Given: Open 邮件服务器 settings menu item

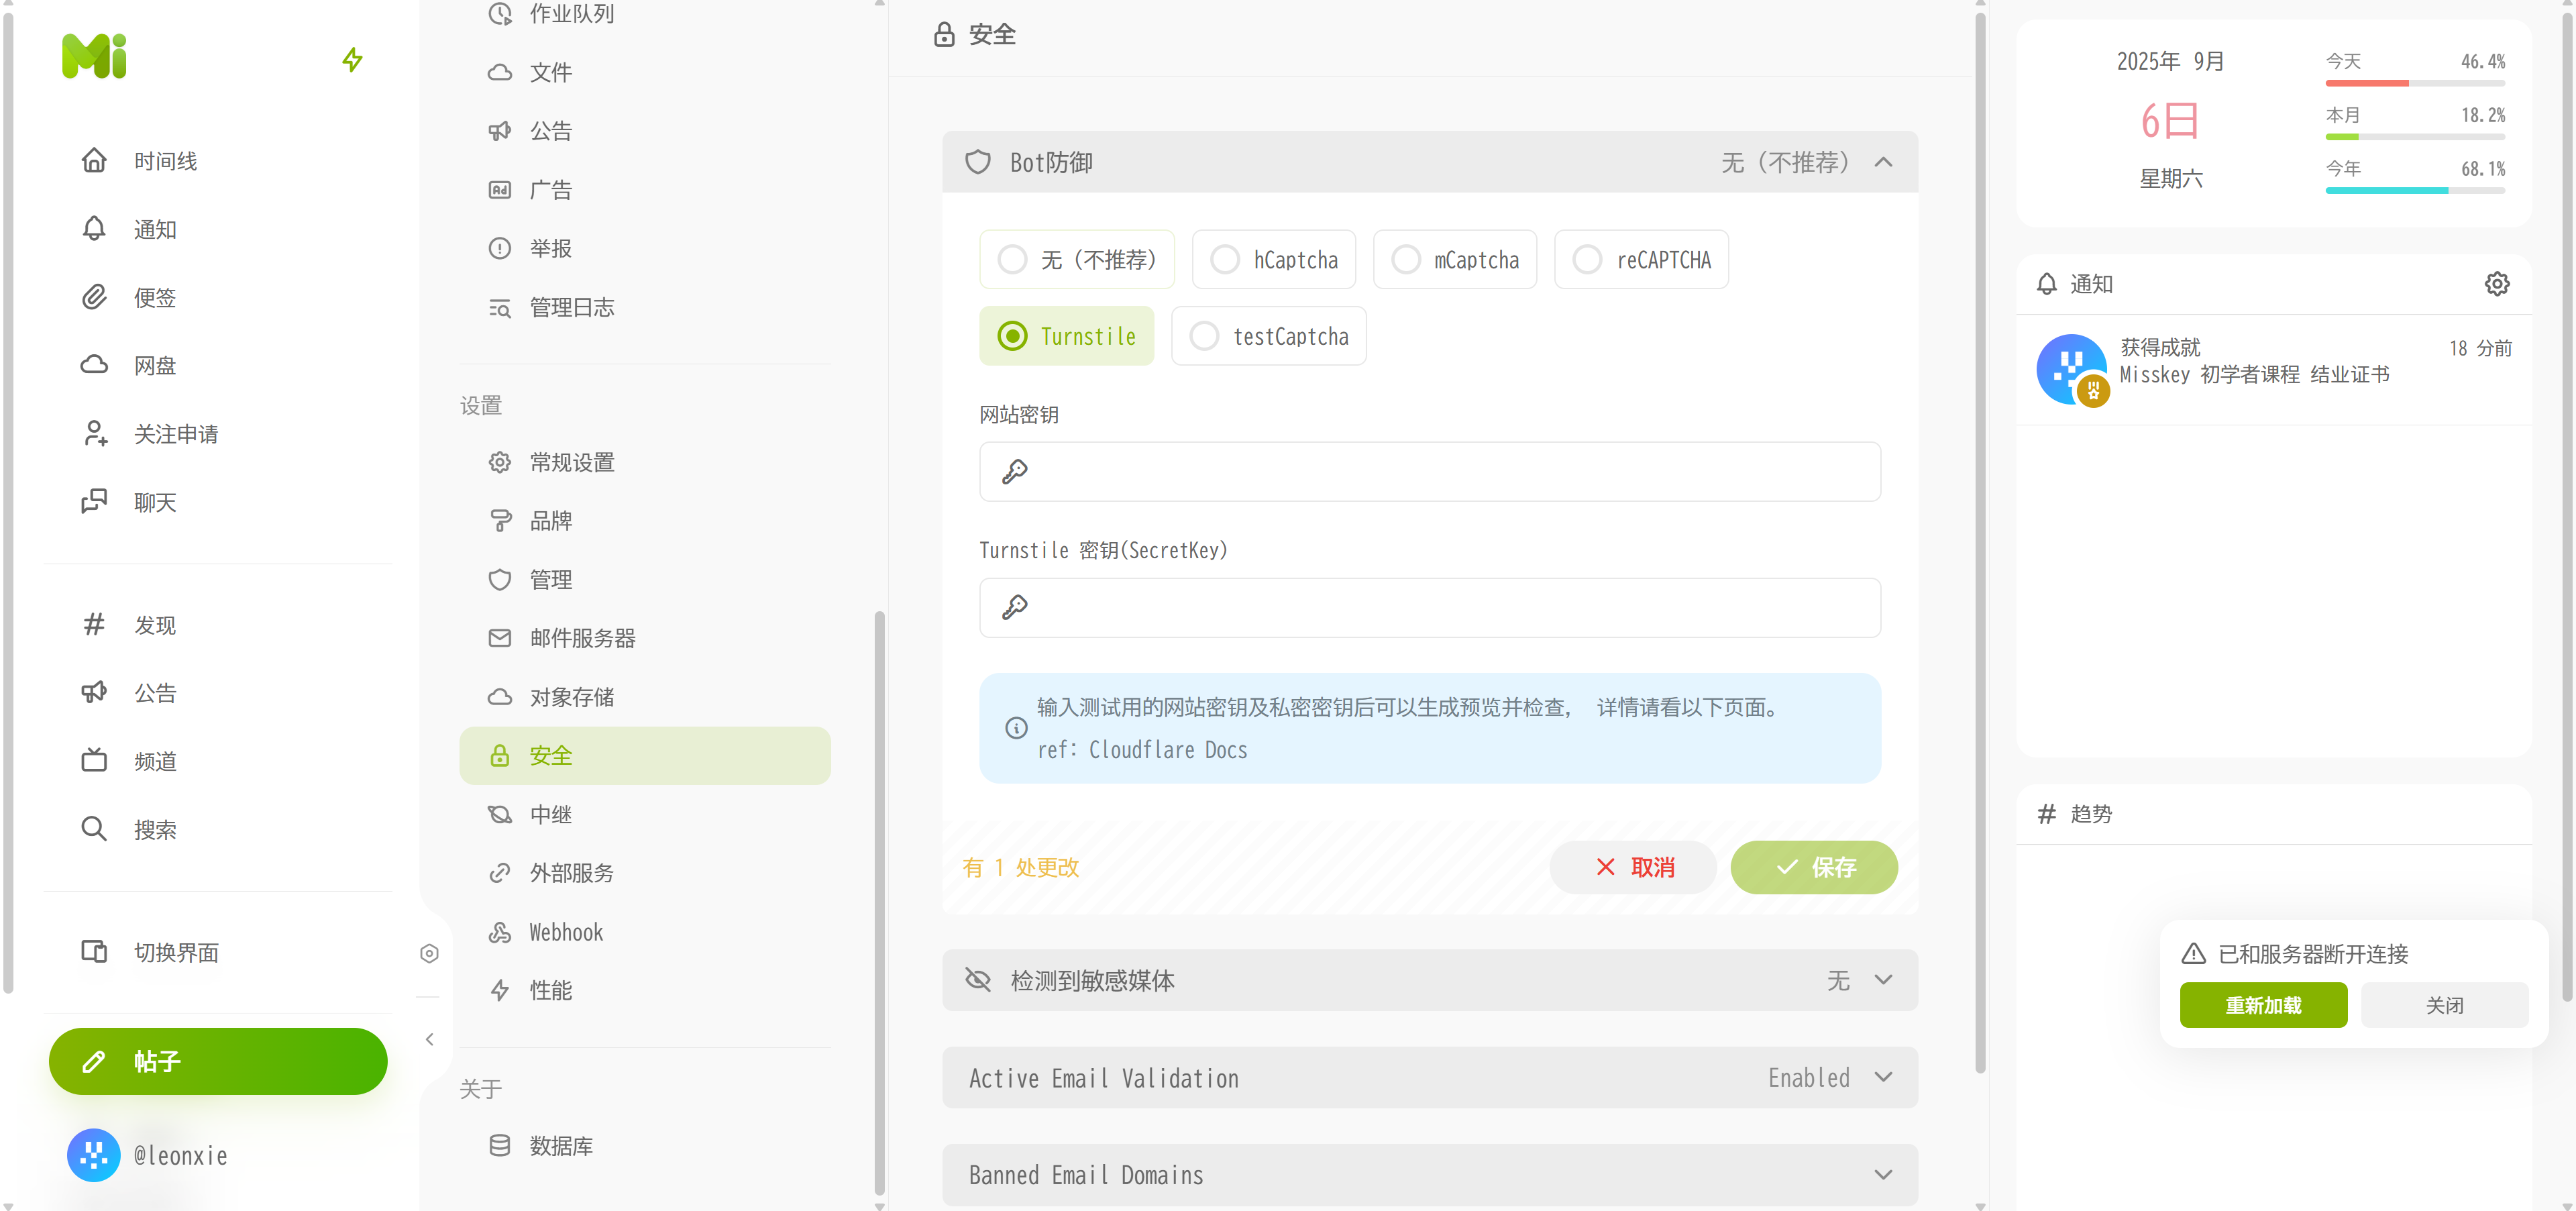Looking at the screenshot, I should pos(582,638).
